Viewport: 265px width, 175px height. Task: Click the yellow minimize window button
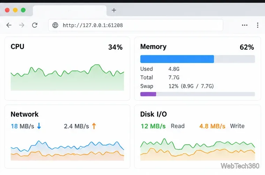[15, 10]
